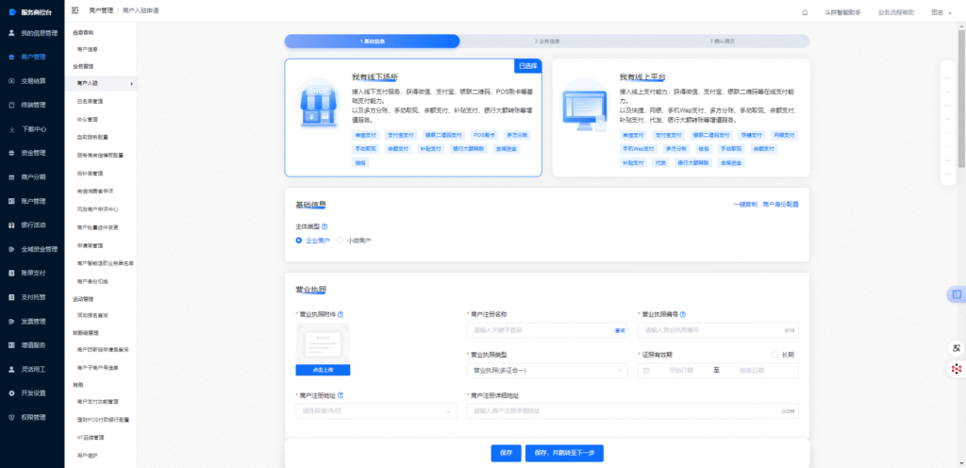
Task: Click the 增值服务 icon in the sidebar
Action: (11, 344)
